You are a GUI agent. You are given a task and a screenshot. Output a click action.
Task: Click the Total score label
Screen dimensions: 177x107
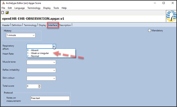tap(8, 86)
